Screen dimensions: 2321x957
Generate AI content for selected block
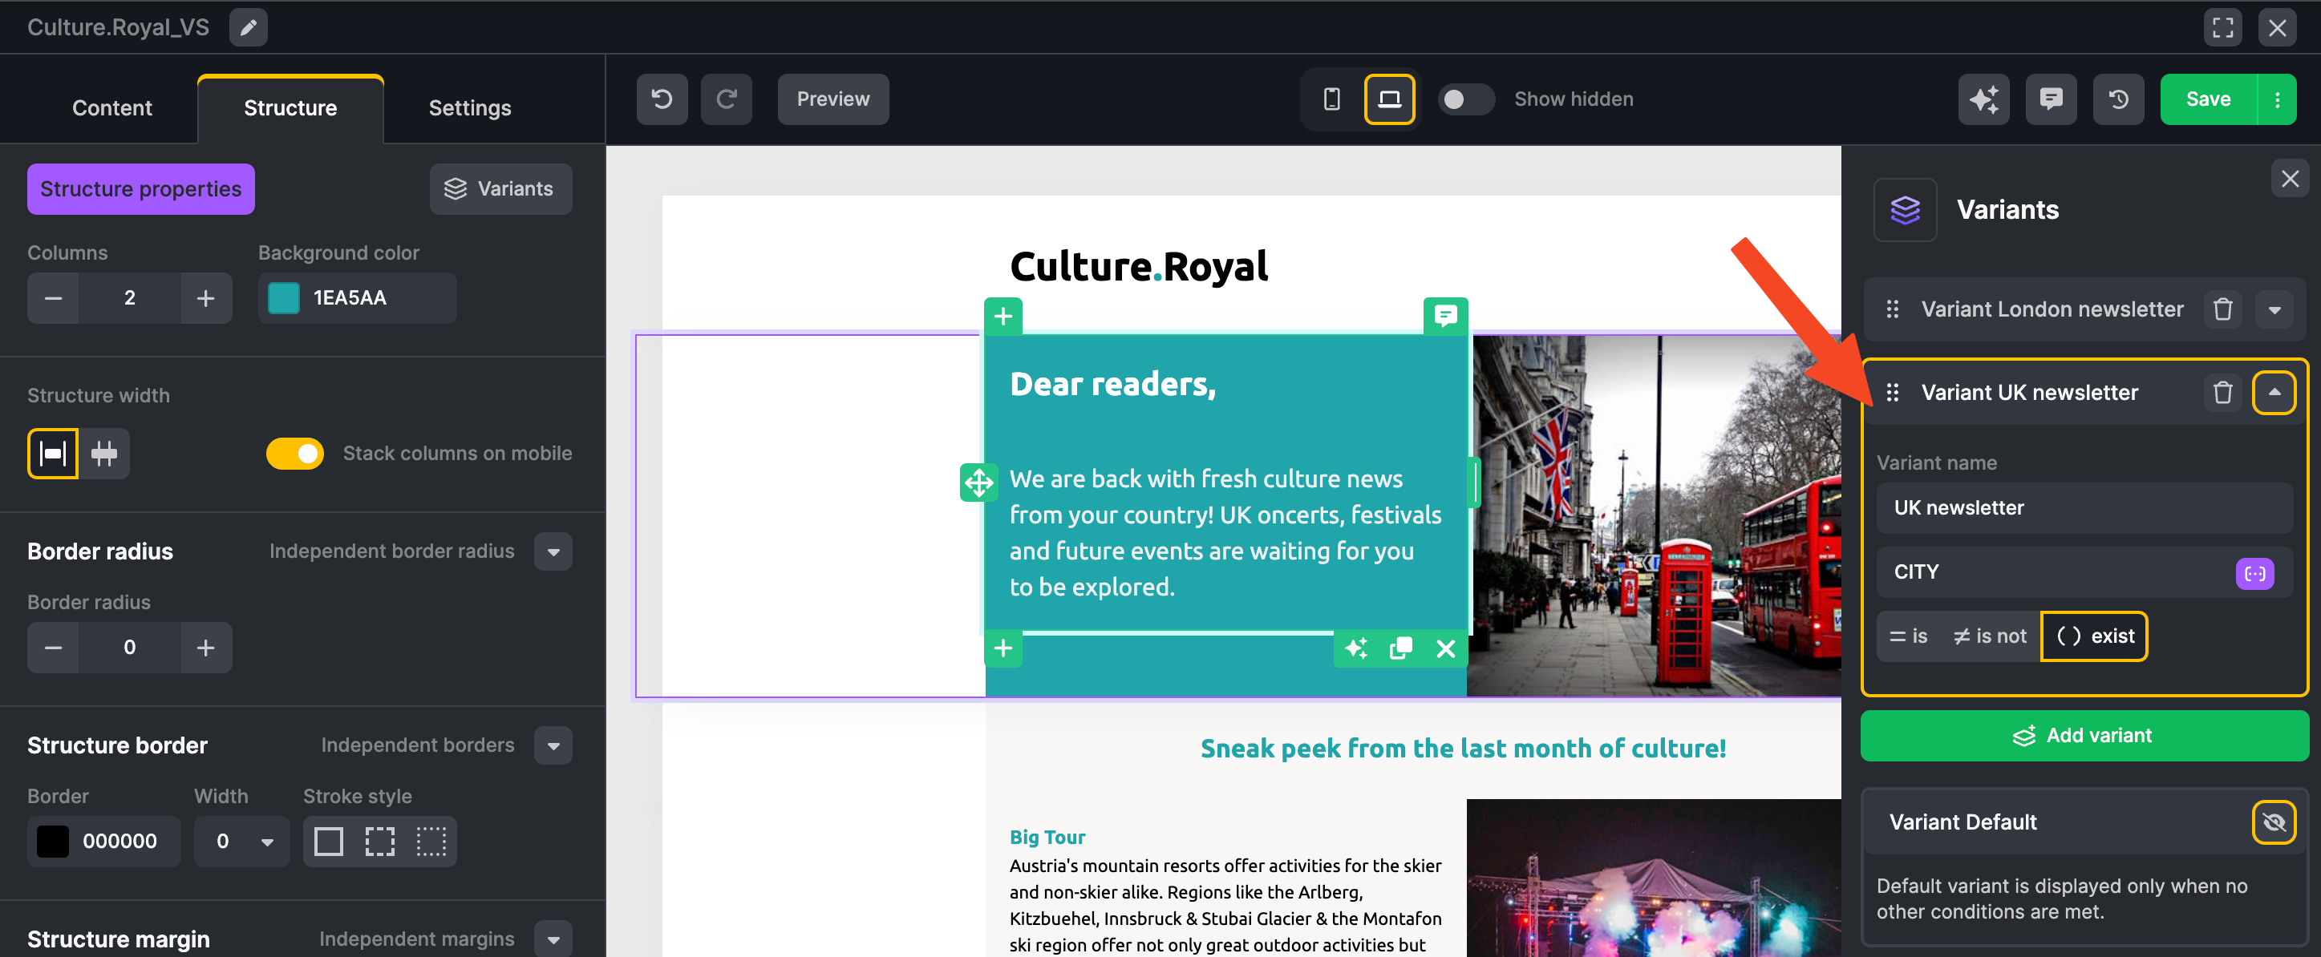coord(1356,648)
